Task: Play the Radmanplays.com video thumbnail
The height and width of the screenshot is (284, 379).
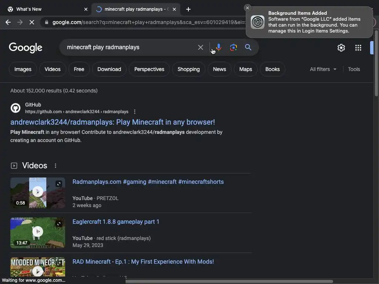Action: point(38,193)
